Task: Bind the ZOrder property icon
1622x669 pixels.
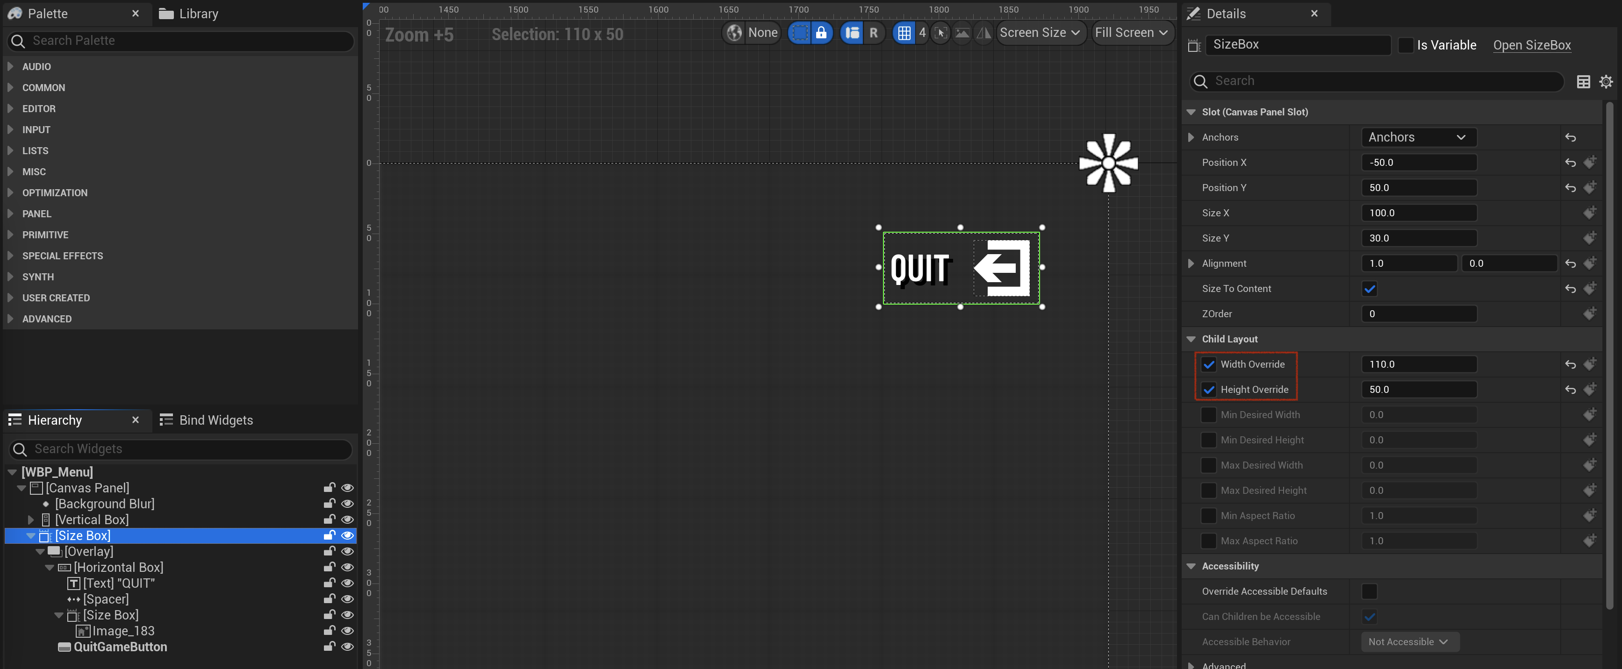Action: click(1589, 313)
